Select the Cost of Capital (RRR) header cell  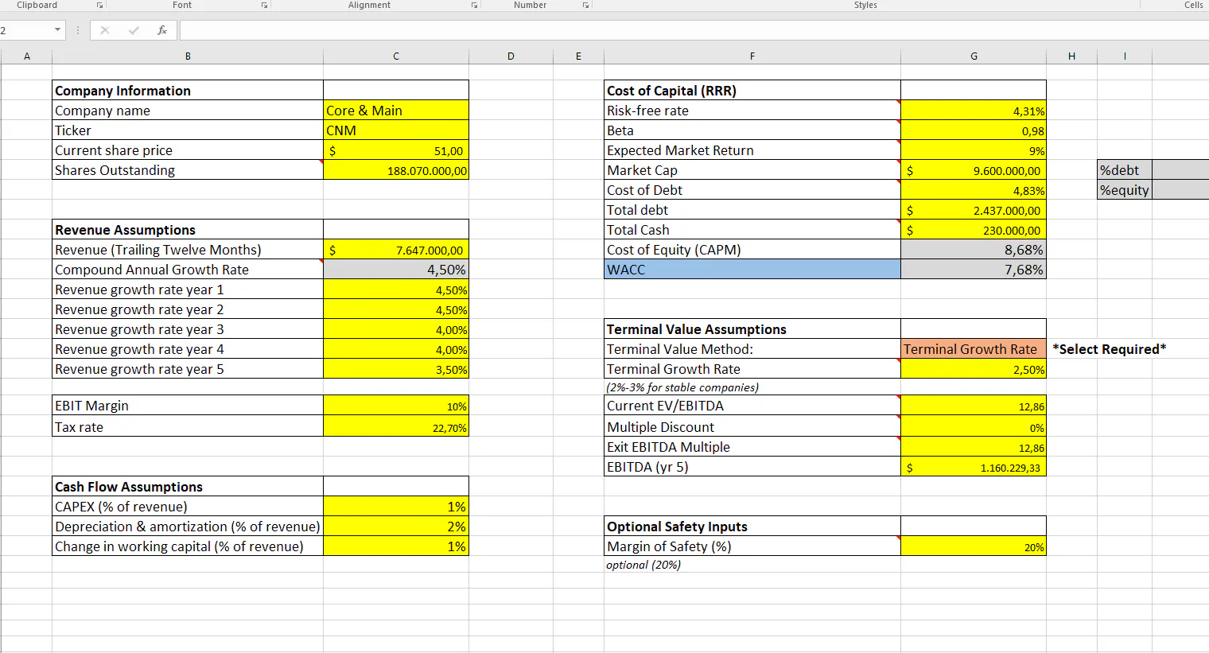click(x=752, y=91)
